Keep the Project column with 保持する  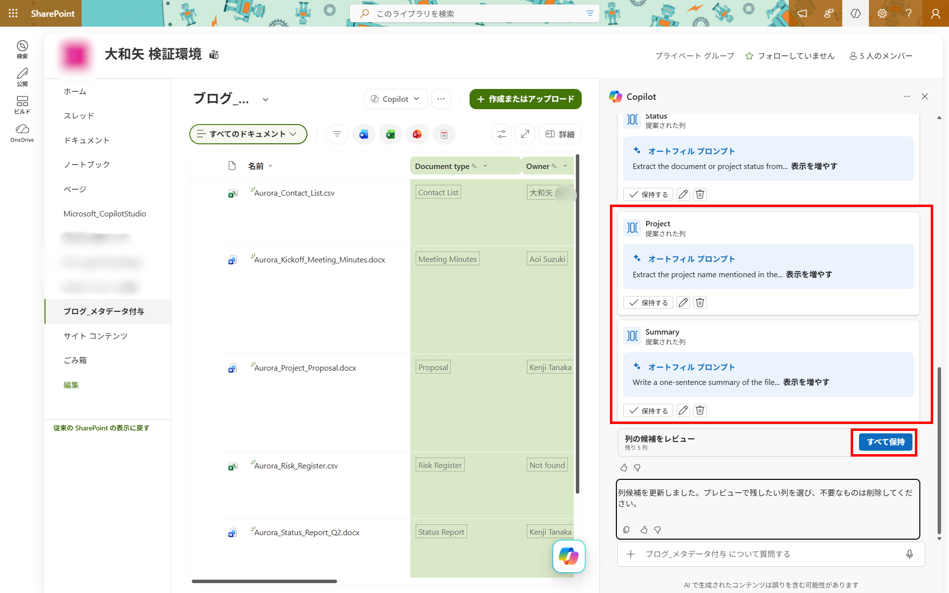[x=648, y=302]
